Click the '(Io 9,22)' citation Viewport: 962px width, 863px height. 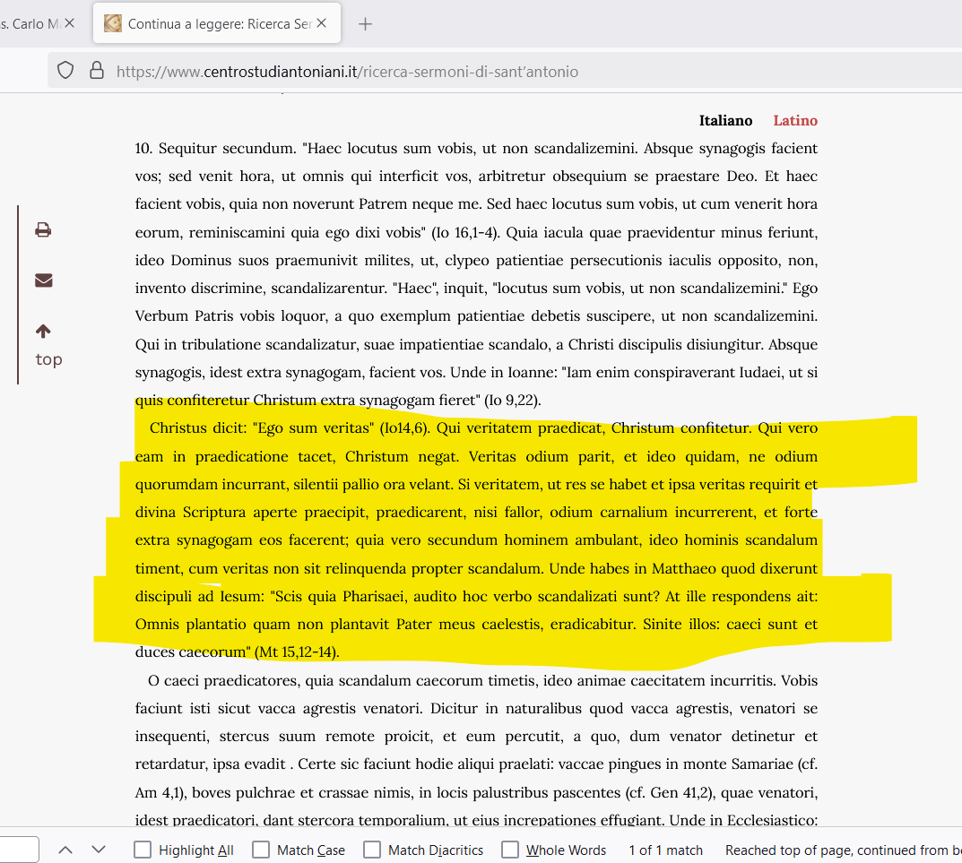tap(512, 401)
